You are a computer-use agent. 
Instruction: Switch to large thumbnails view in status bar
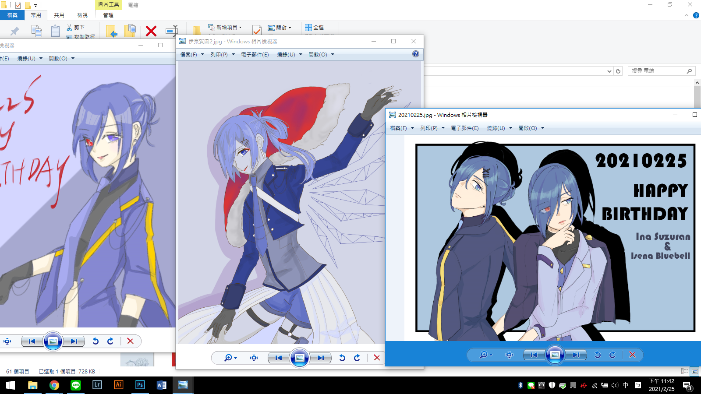[x=694, y=371]
